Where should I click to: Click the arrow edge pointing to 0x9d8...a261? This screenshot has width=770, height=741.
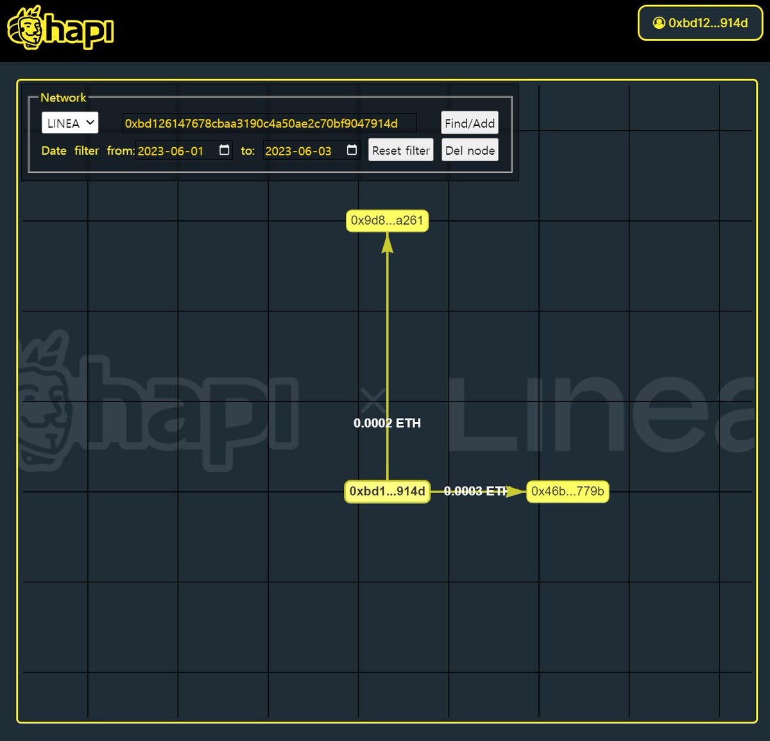(387, 353)
